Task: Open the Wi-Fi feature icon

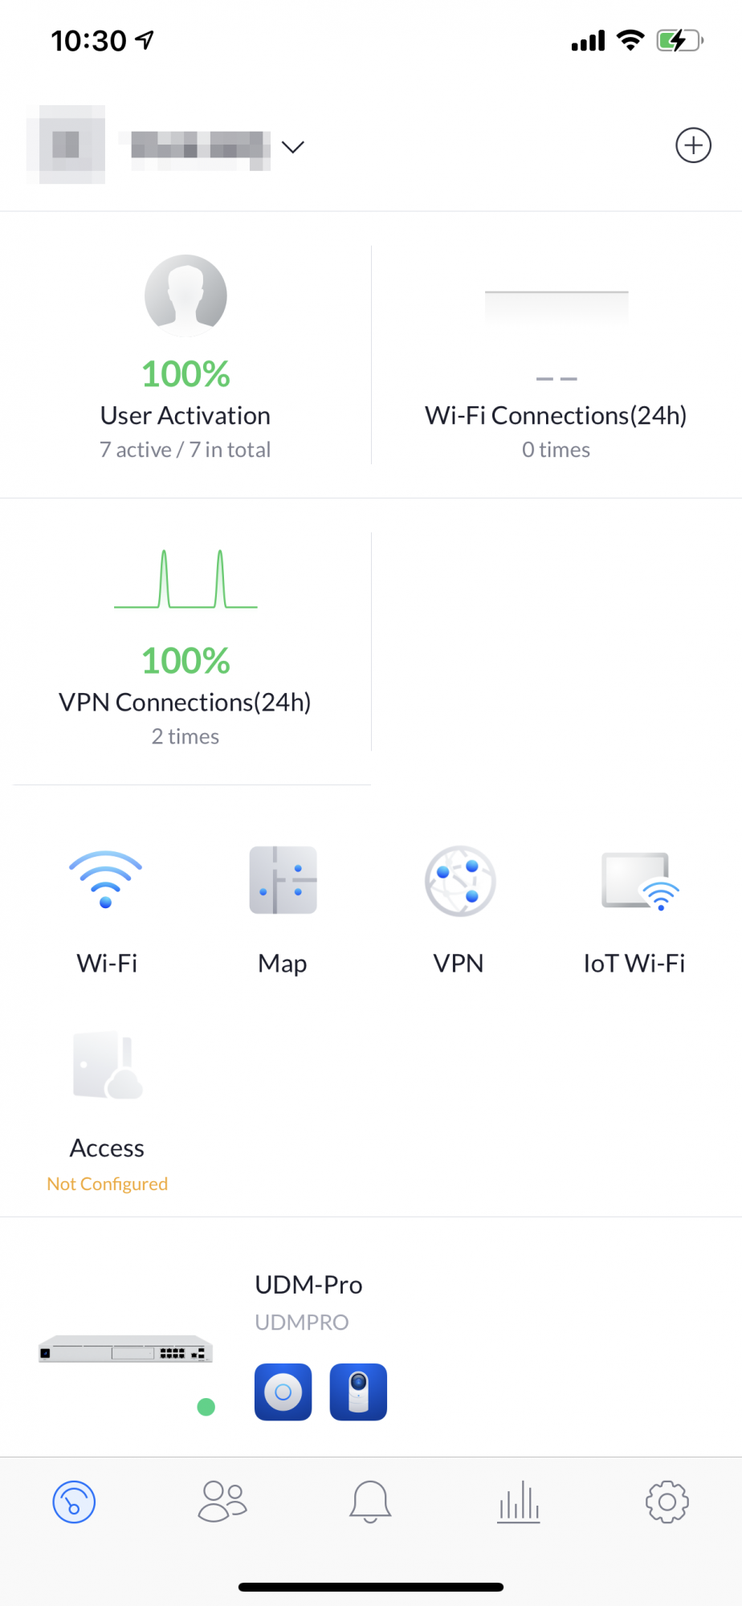Action: [x=106, y=881]
